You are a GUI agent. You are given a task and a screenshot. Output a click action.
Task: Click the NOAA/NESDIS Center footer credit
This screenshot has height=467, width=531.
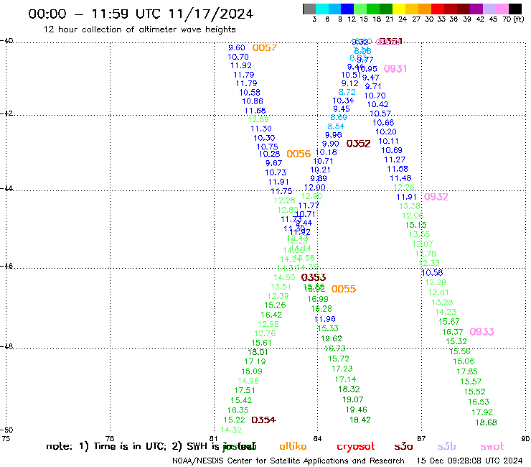click(x=288, y=461)
